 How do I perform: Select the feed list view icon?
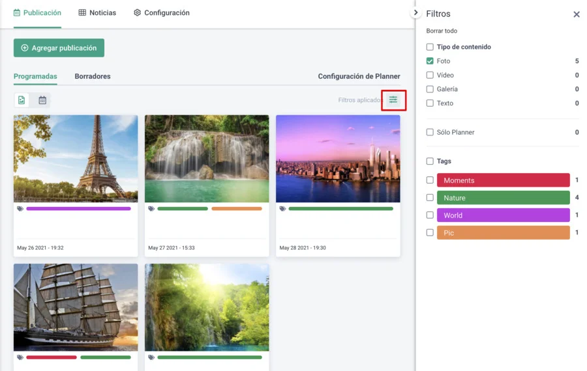tap(22, 100)
